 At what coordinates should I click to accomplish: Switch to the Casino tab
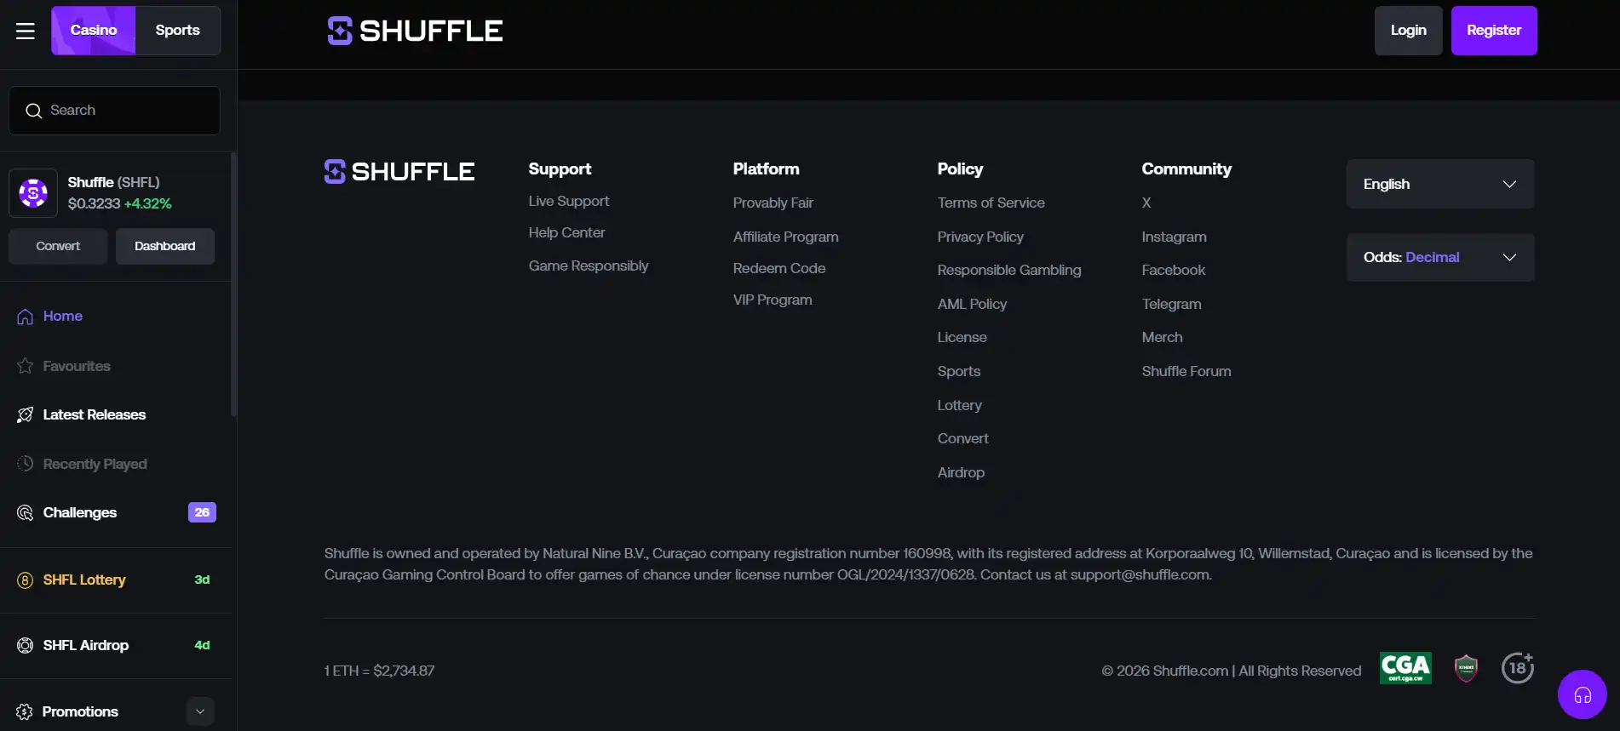pyautogui.click(x=93, y=31)
